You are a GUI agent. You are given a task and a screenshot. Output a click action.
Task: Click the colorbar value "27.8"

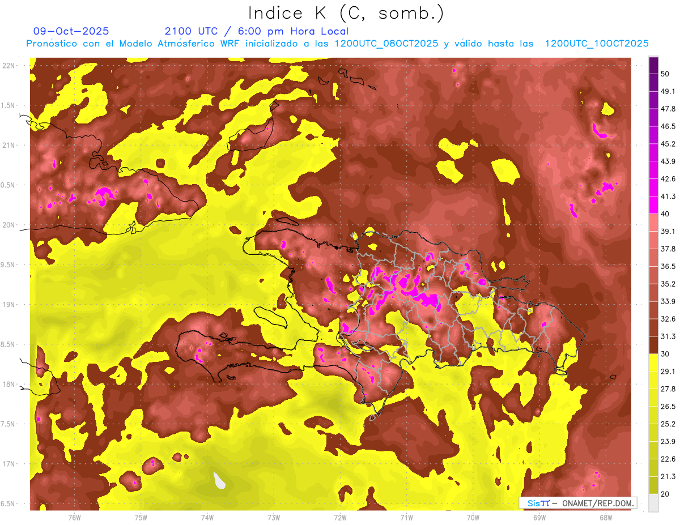[668, 389]
